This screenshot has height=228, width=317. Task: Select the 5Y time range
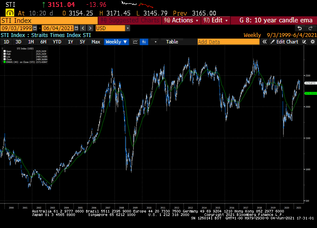coord(82,42)
